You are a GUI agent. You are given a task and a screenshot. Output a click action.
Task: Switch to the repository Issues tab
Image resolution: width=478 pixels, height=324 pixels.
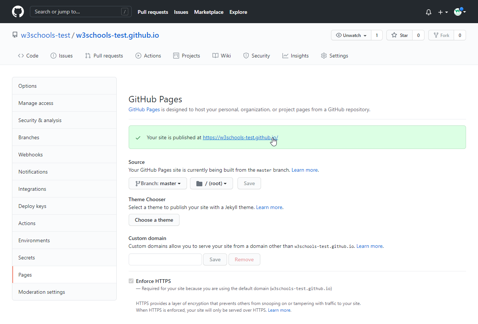tap(62, 56)
